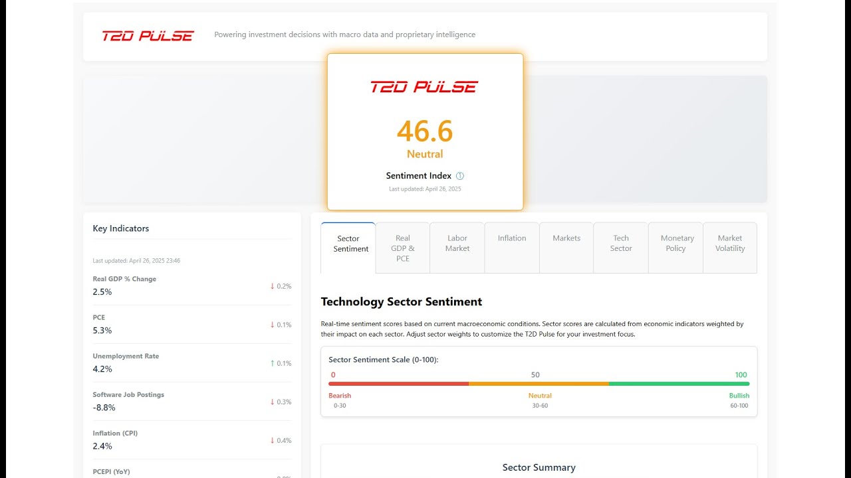
Task: Click the 100 scale end number
Action: tap(741, 375)
